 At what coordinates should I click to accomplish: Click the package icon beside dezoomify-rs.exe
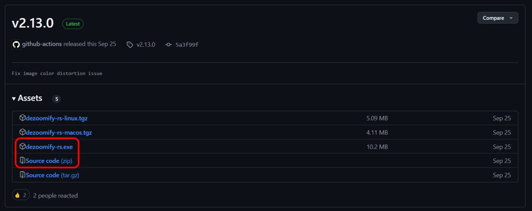click(x=22, y=146)
